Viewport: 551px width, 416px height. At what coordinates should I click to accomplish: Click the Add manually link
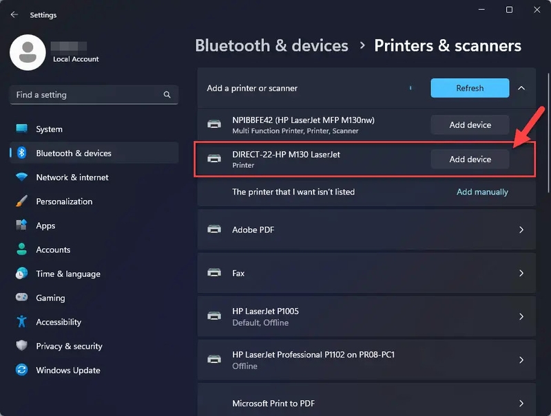pyautogui.click(x=482, y=192)
